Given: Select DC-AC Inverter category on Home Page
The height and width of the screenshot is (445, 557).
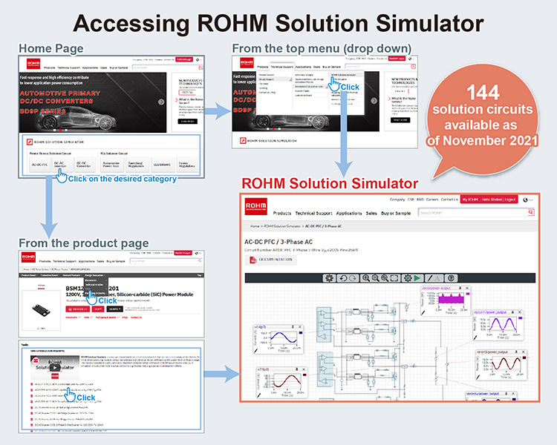Looking at the screenshot, I should (x=62, y=165).
